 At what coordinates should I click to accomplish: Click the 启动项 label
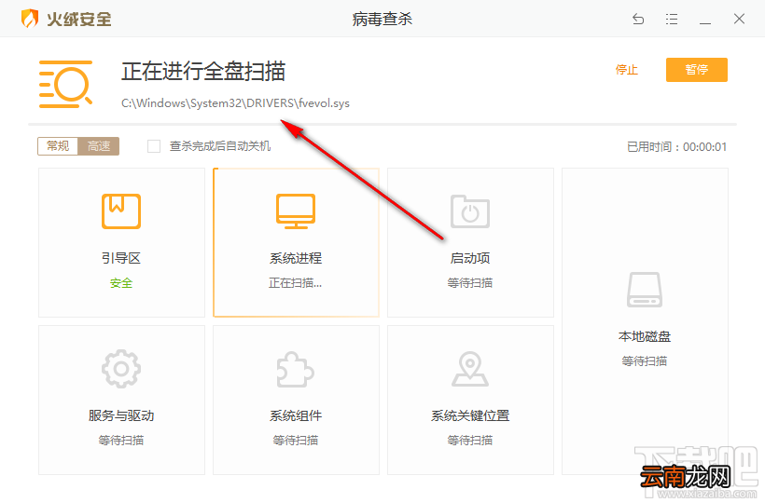click(x=470, y=258)
